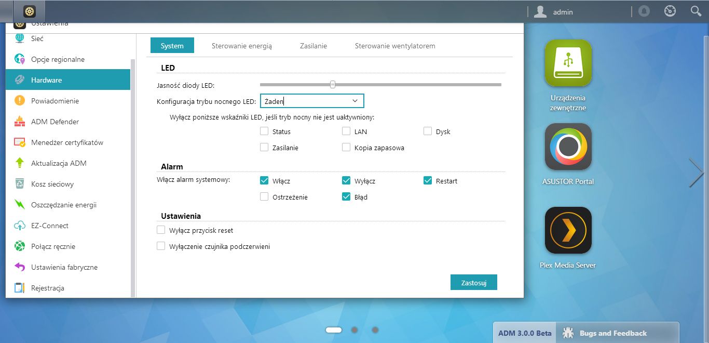Click the Hardware sidebar icon
Viewport: 709px width, 343px height.
click(x=20, y=80)
